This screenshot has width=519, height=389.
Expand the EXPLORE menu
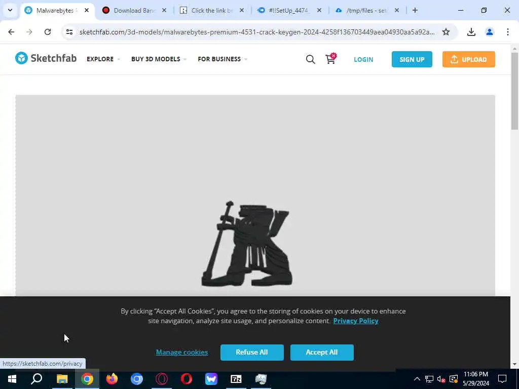[103, 59]
